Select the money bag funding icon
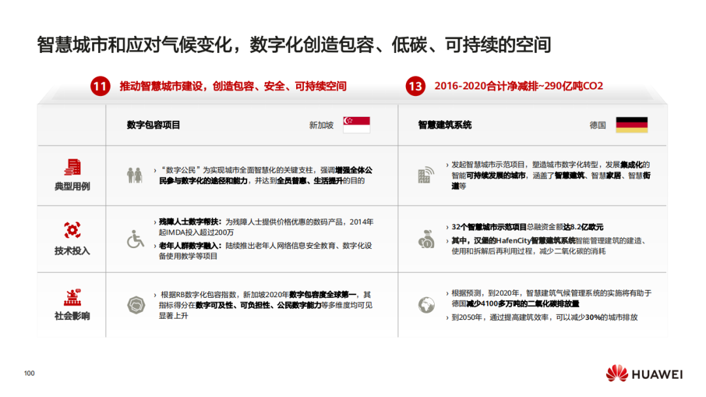 426,239
